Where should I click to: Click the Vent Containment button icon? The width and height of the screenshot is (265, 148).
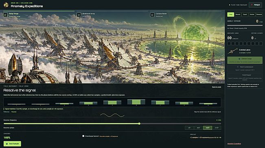[238, 67]
